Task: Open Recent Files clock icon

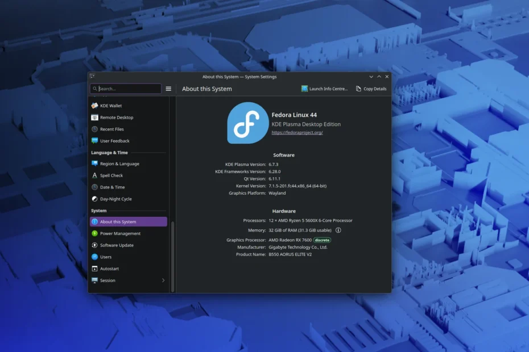Action: click(x=94, y=129)
